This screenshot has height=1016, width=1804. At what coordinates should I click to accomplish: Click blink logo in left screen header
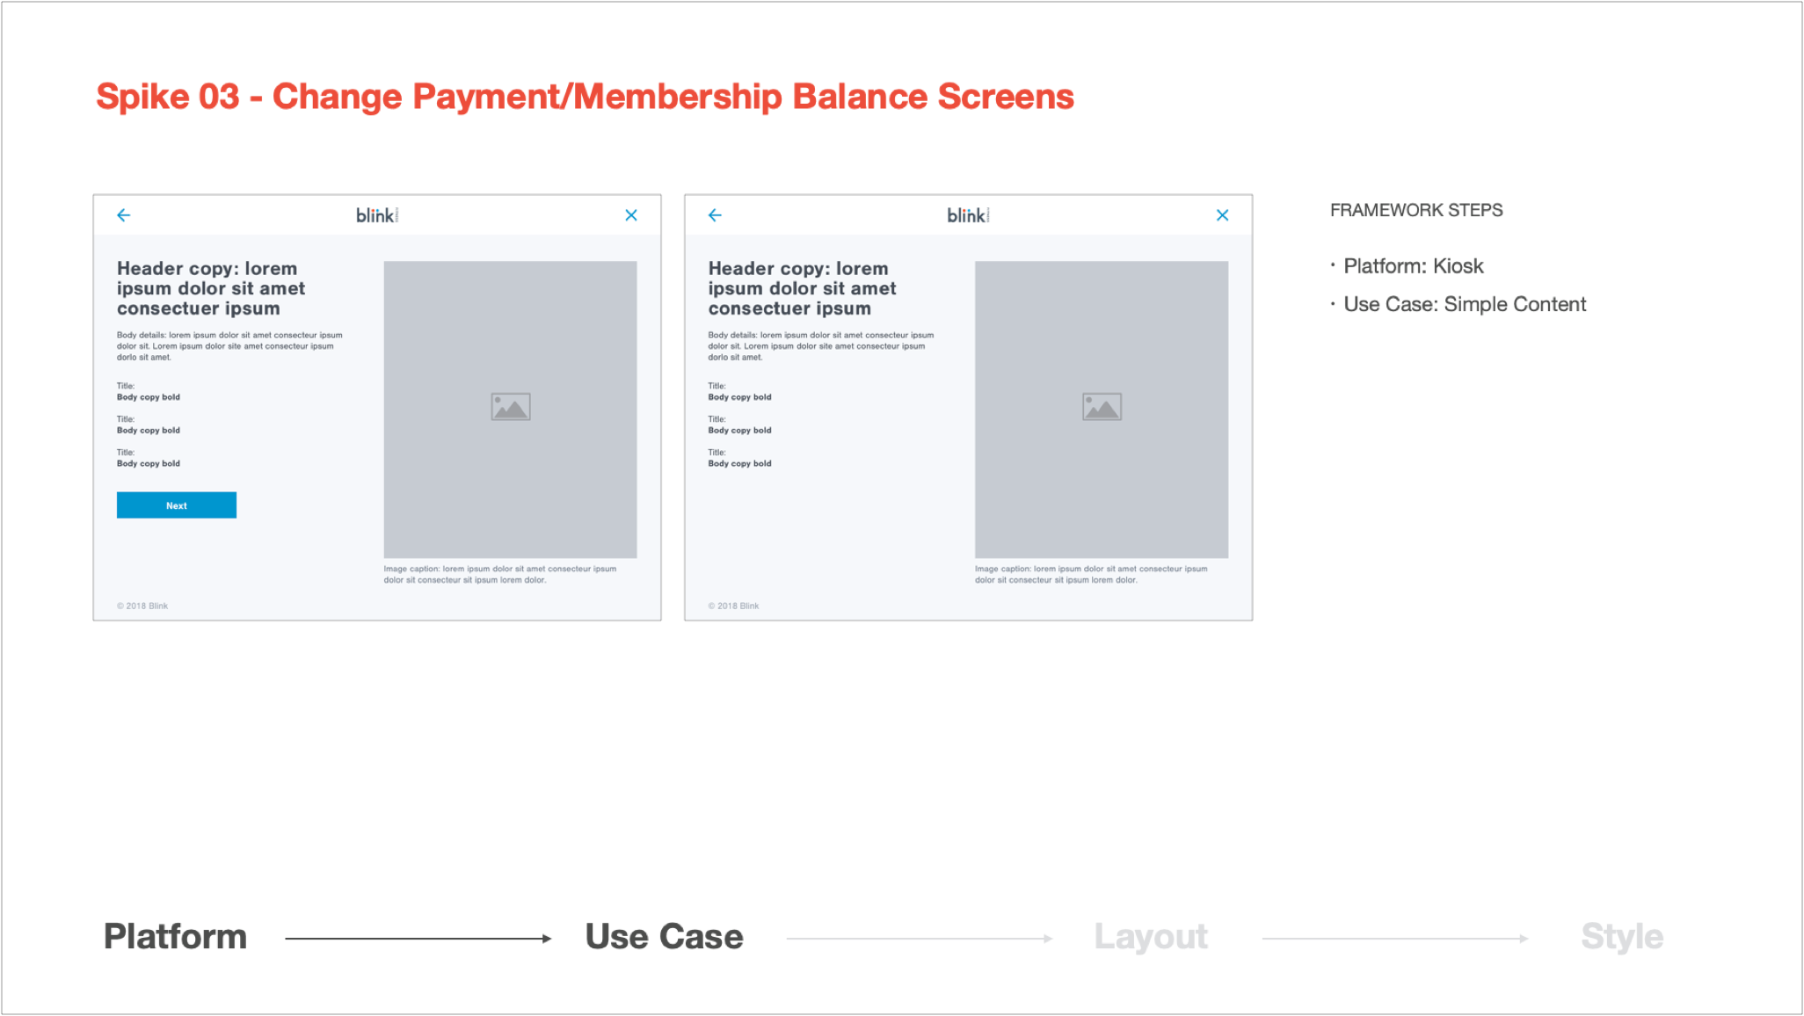tap(376, 215)
